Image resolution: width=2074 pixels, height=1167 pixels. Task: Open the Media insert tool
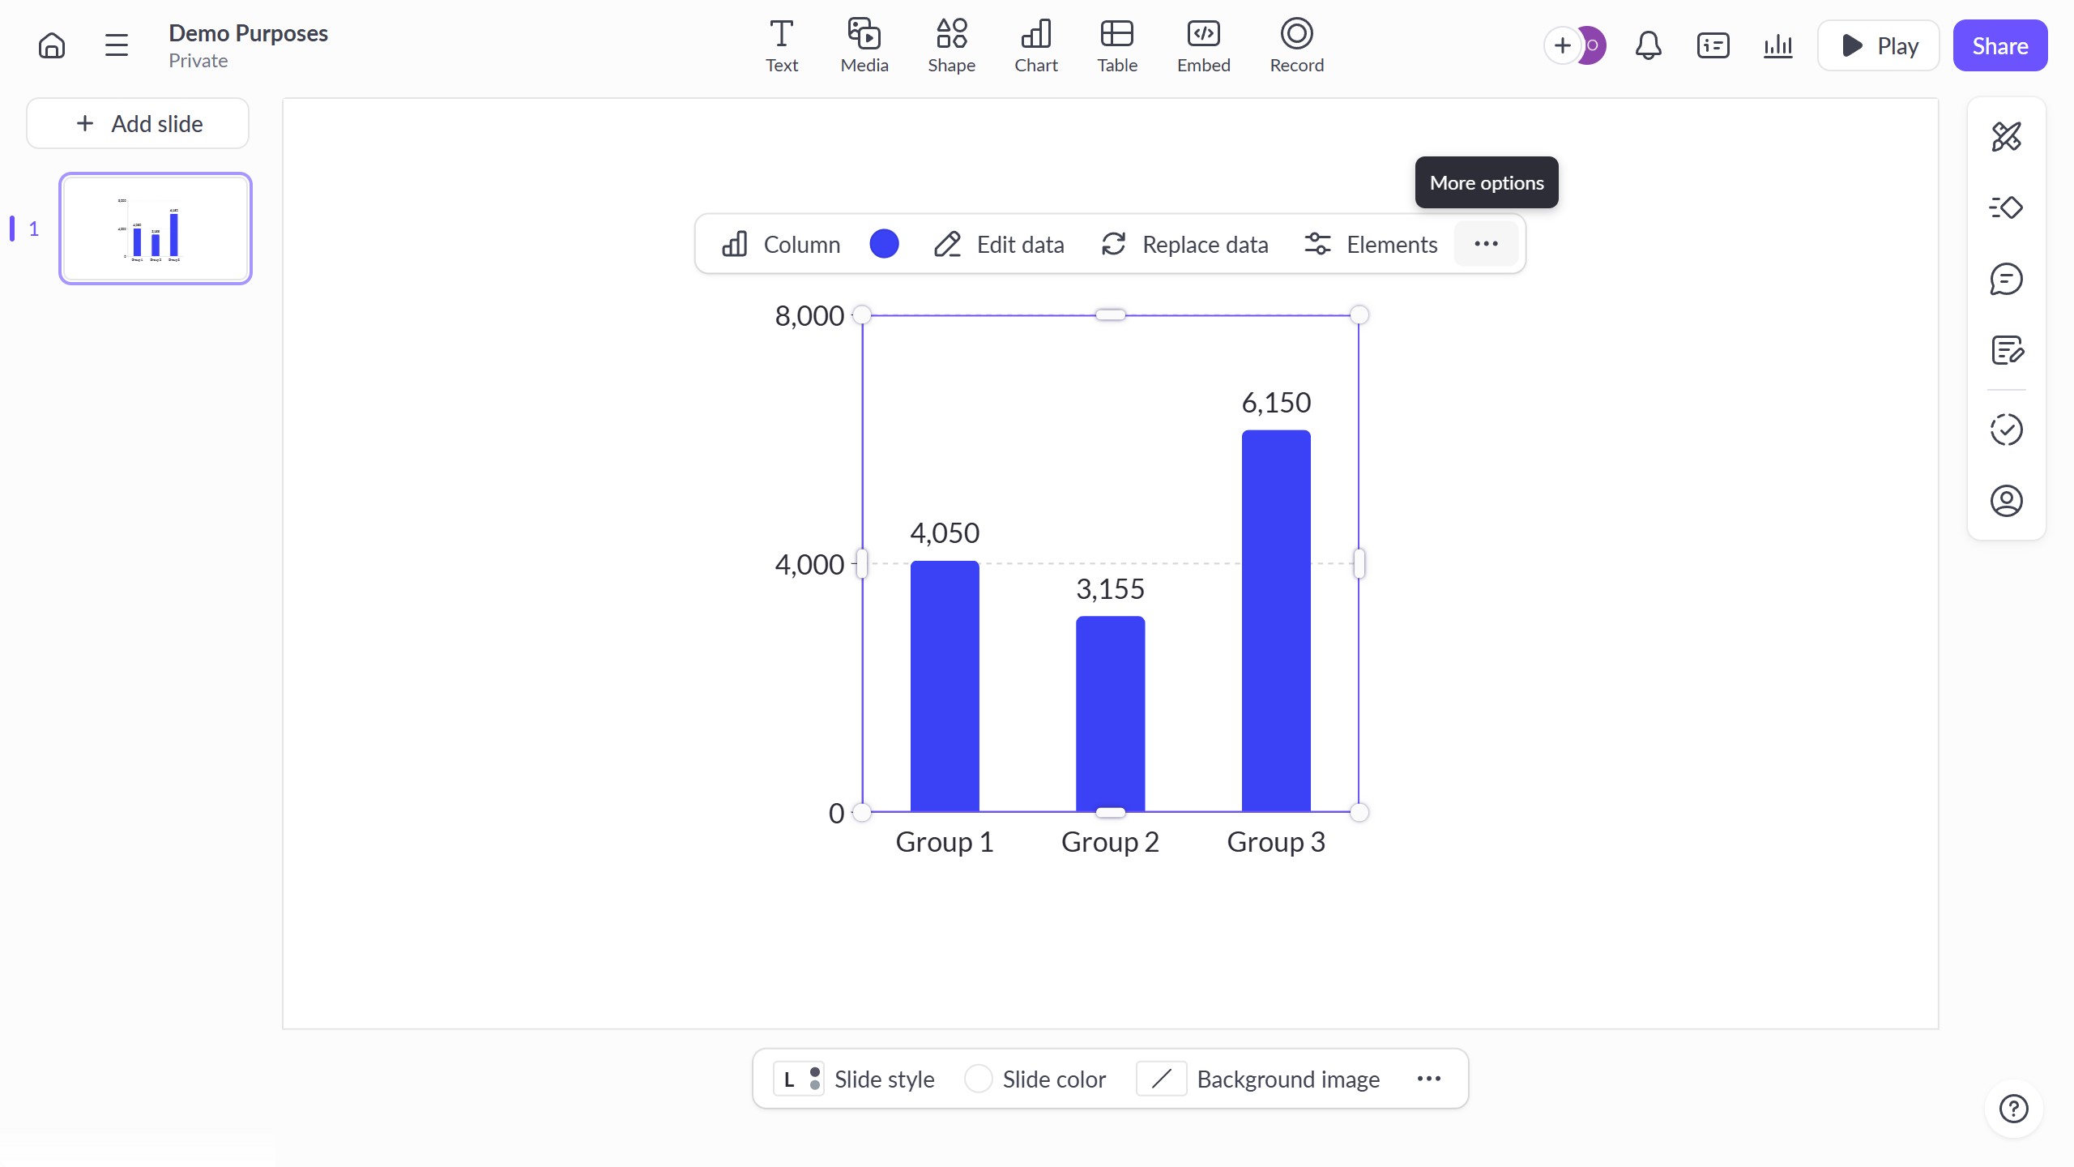[x=864, y=45]
